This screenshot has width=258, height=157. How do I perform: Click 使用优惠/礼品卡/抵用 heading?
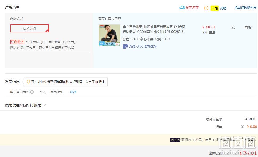tap(23, 105)
